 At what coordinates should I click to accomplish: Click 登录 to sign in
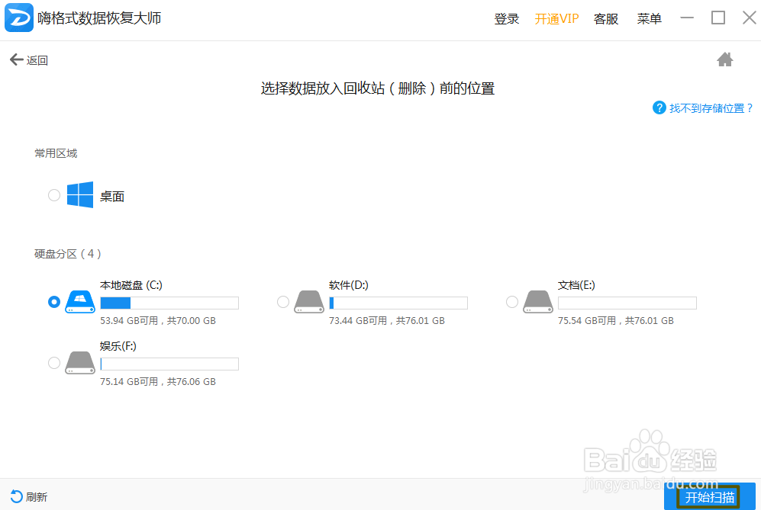click(506, 18)
